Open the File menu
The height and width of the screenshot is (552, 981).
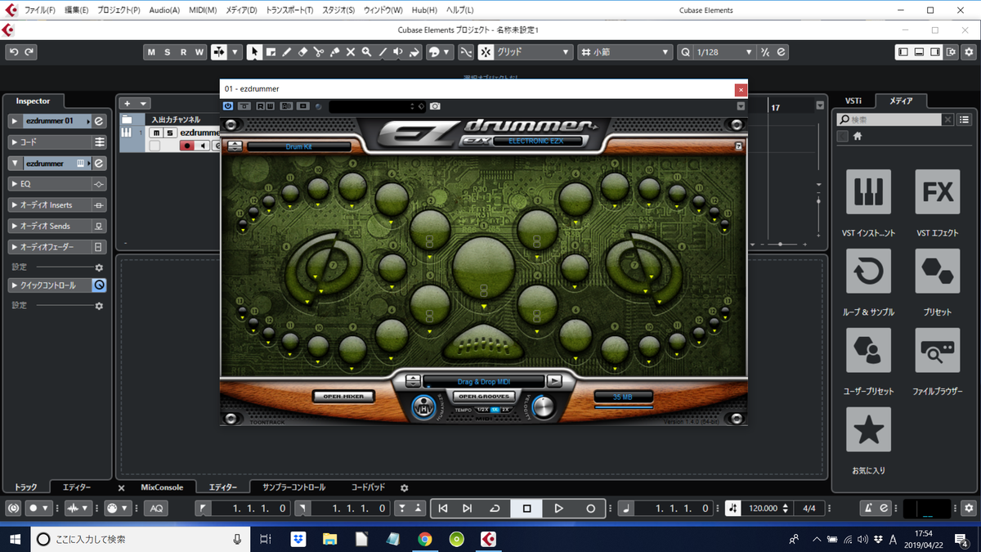(39, 10)
